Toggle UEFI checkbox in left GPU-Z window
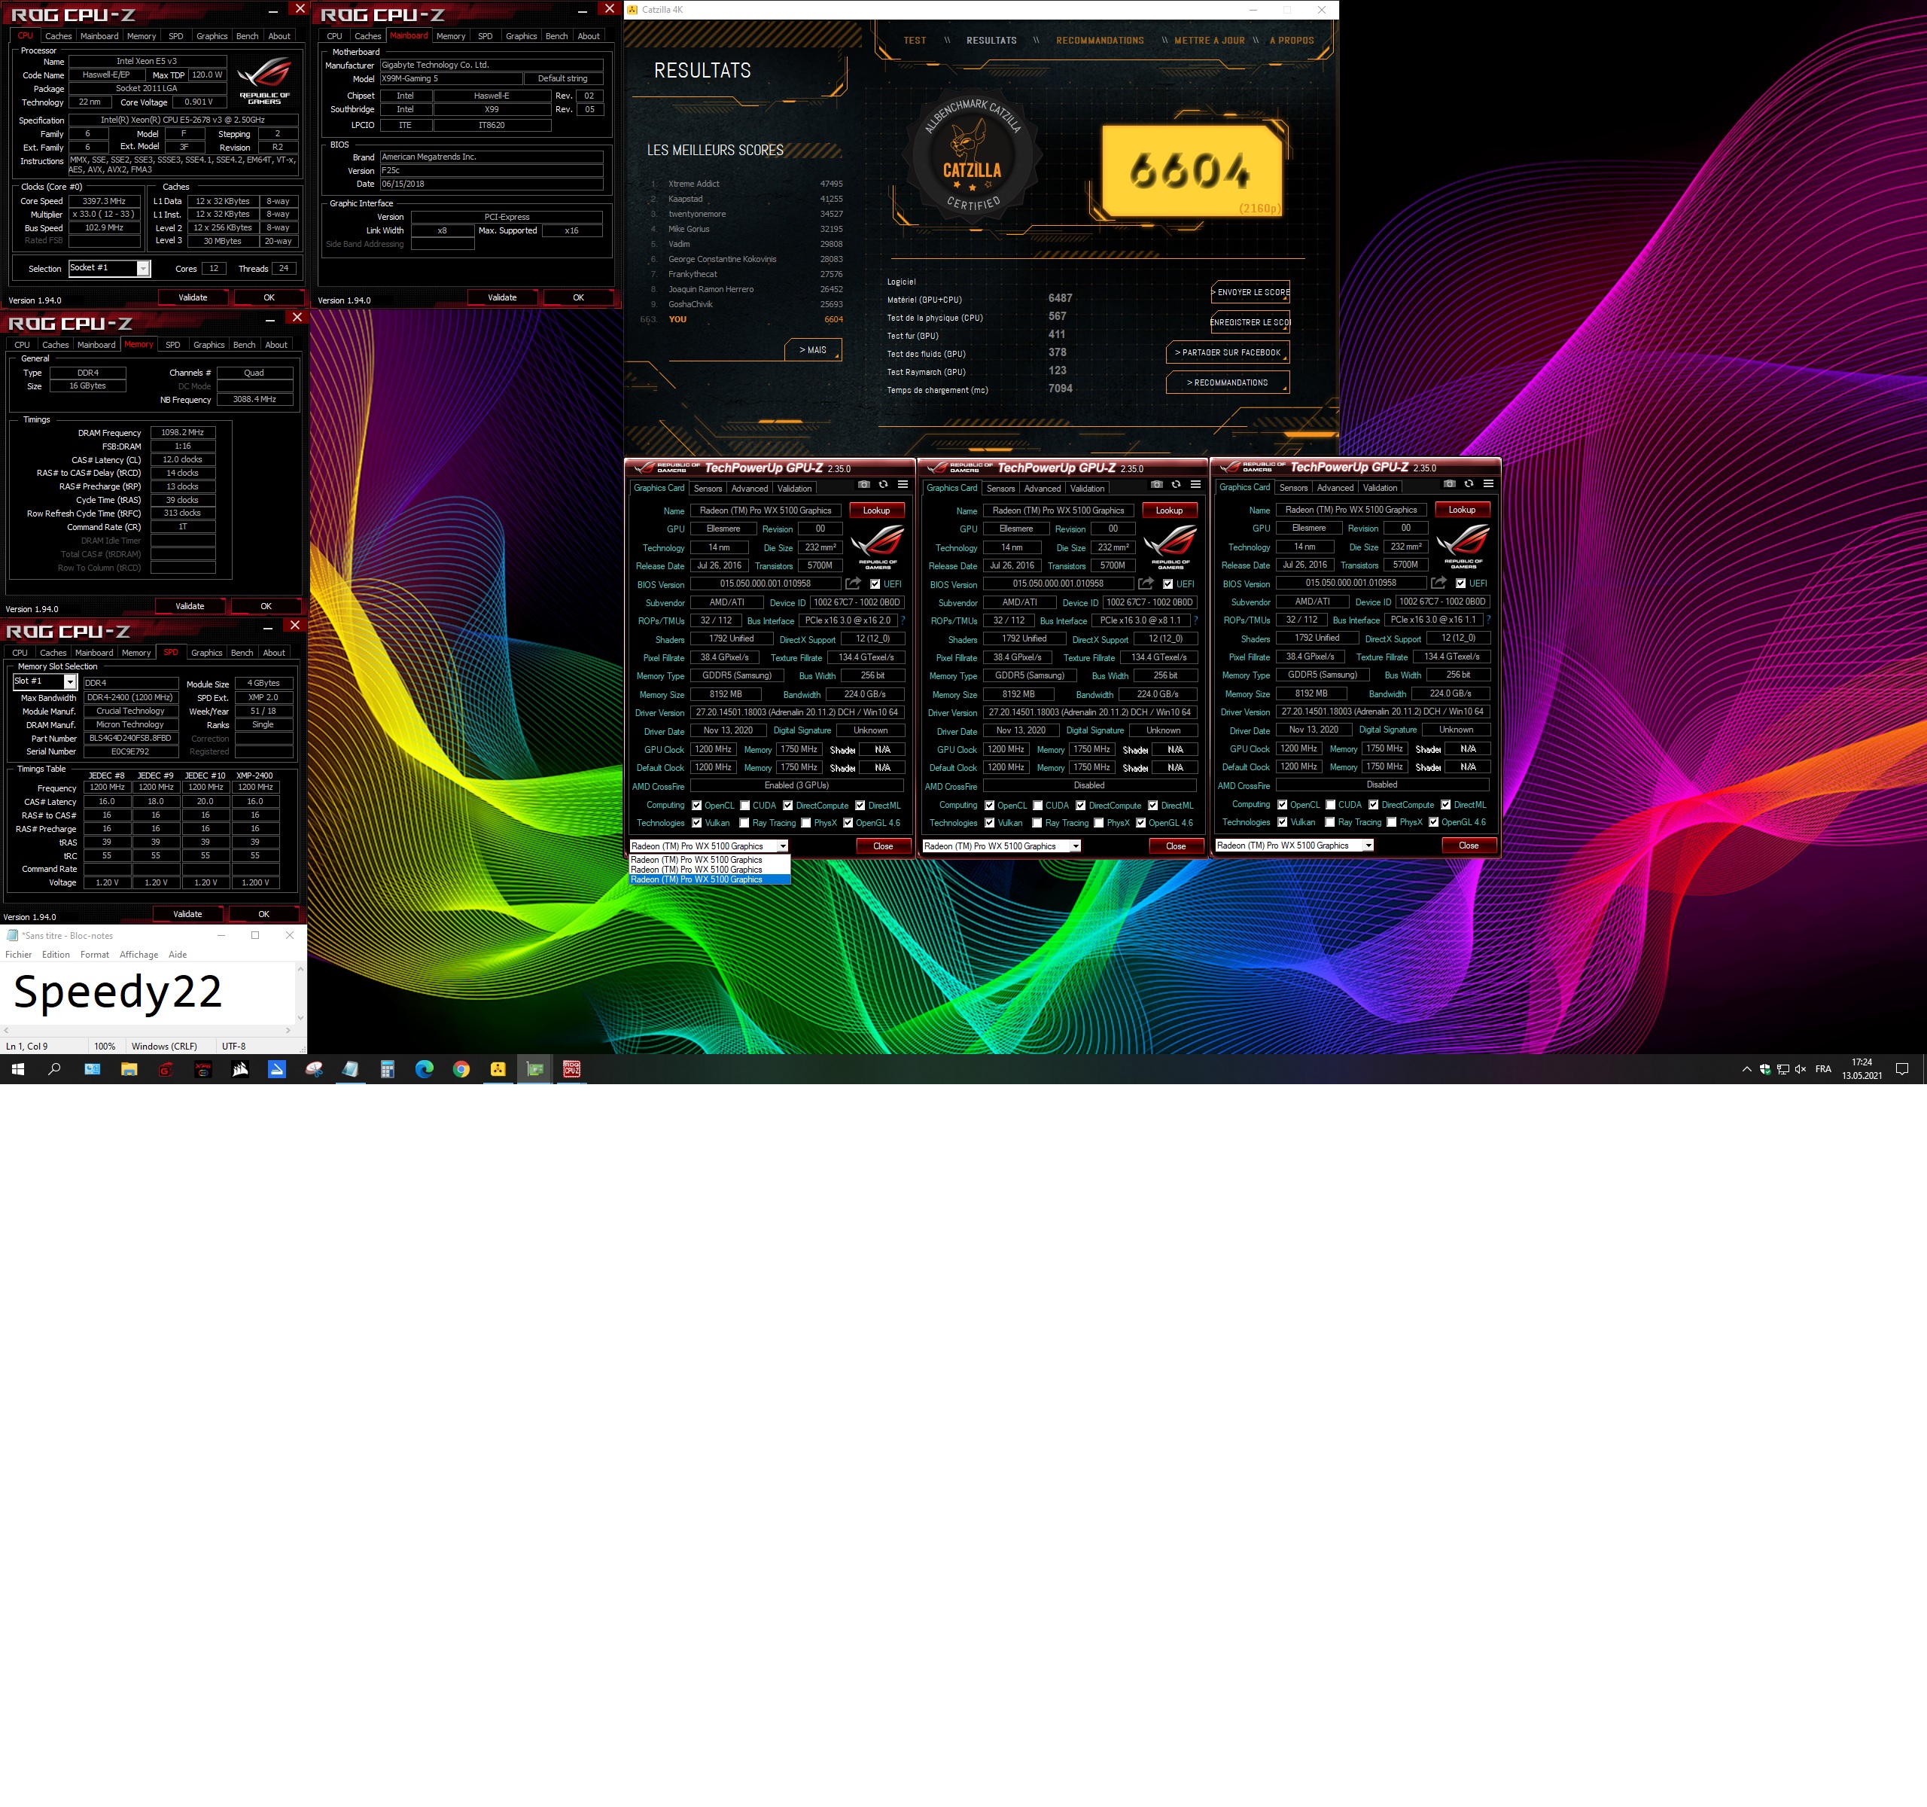1927x1807 pixels. pos(875,584)
